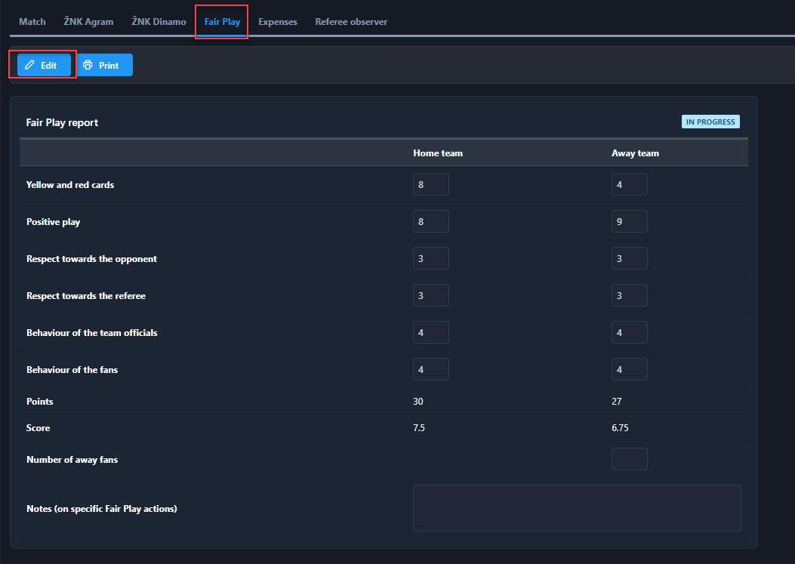The width and height of the screenshot is (795, 564).
Task: Switch to the ŽNK Agram tab
Action: (88, 22)
